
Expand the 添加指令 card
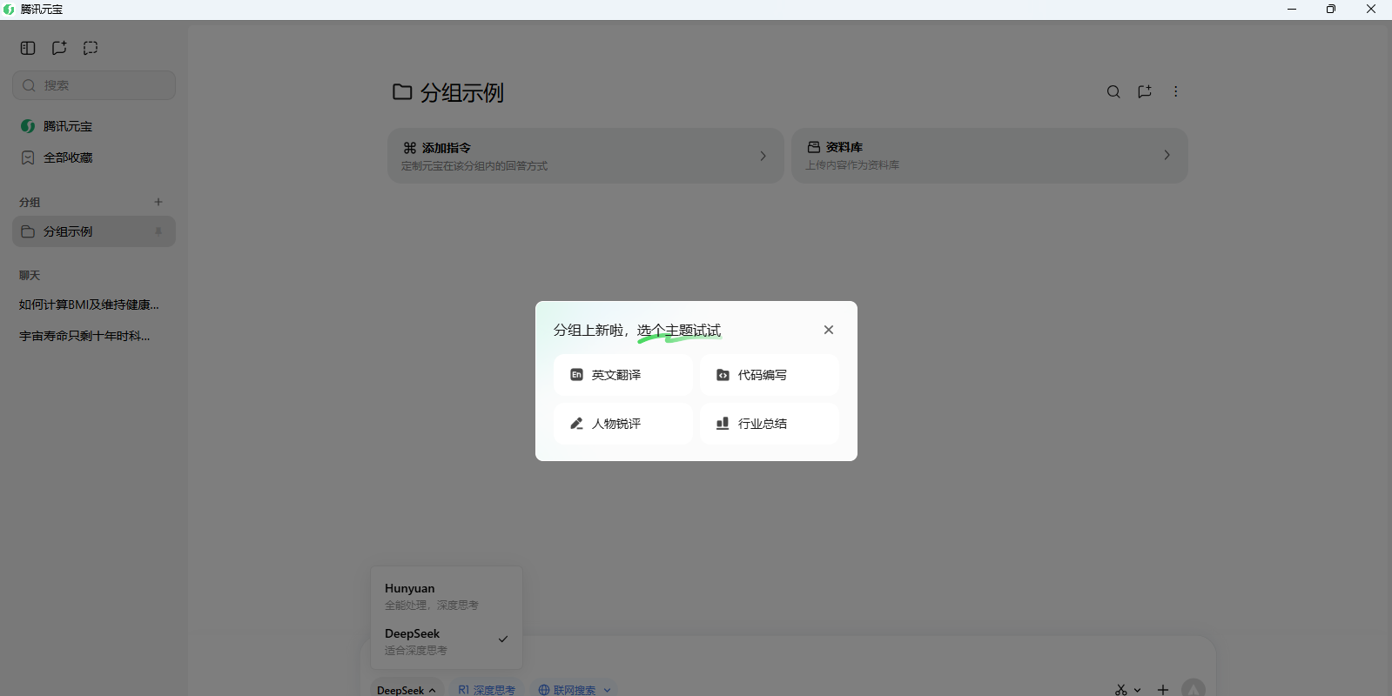click(585, 156)
